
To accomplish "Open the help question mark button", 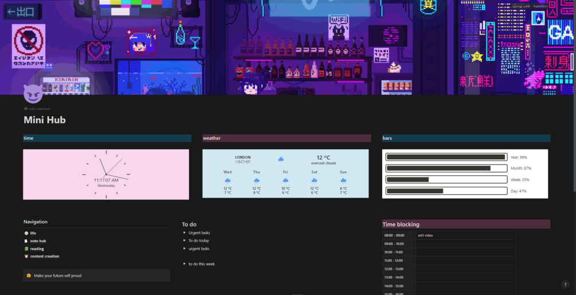I will click(x=565, y=285).
